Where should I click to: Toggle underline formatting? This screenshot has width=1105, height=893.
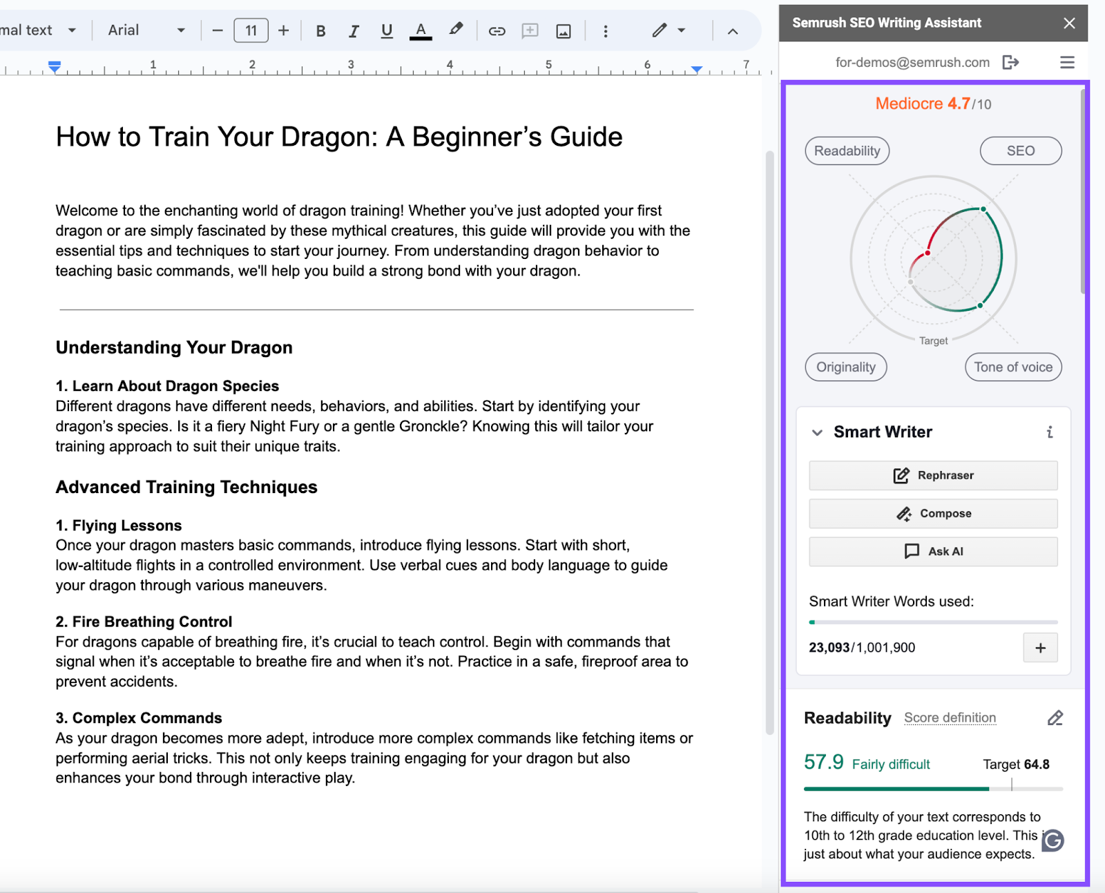point(387,31)
